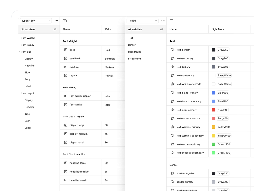Click string type icon beside bold variable
Image resolution: width=254 pixels, height=191 pixels.
(66, 50)
